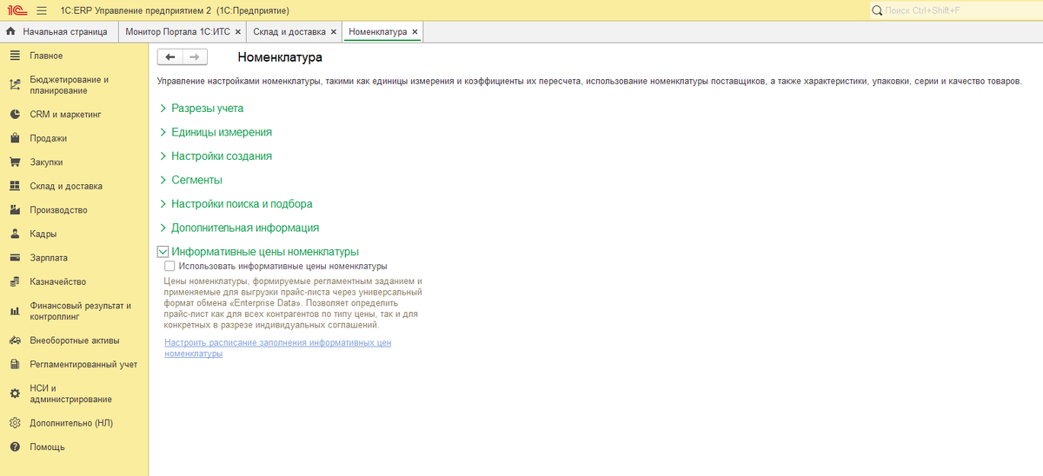Screen dimensions: 1043x476
Task: Open the hamburger main menu icon
Action: (x=43, y=10)
